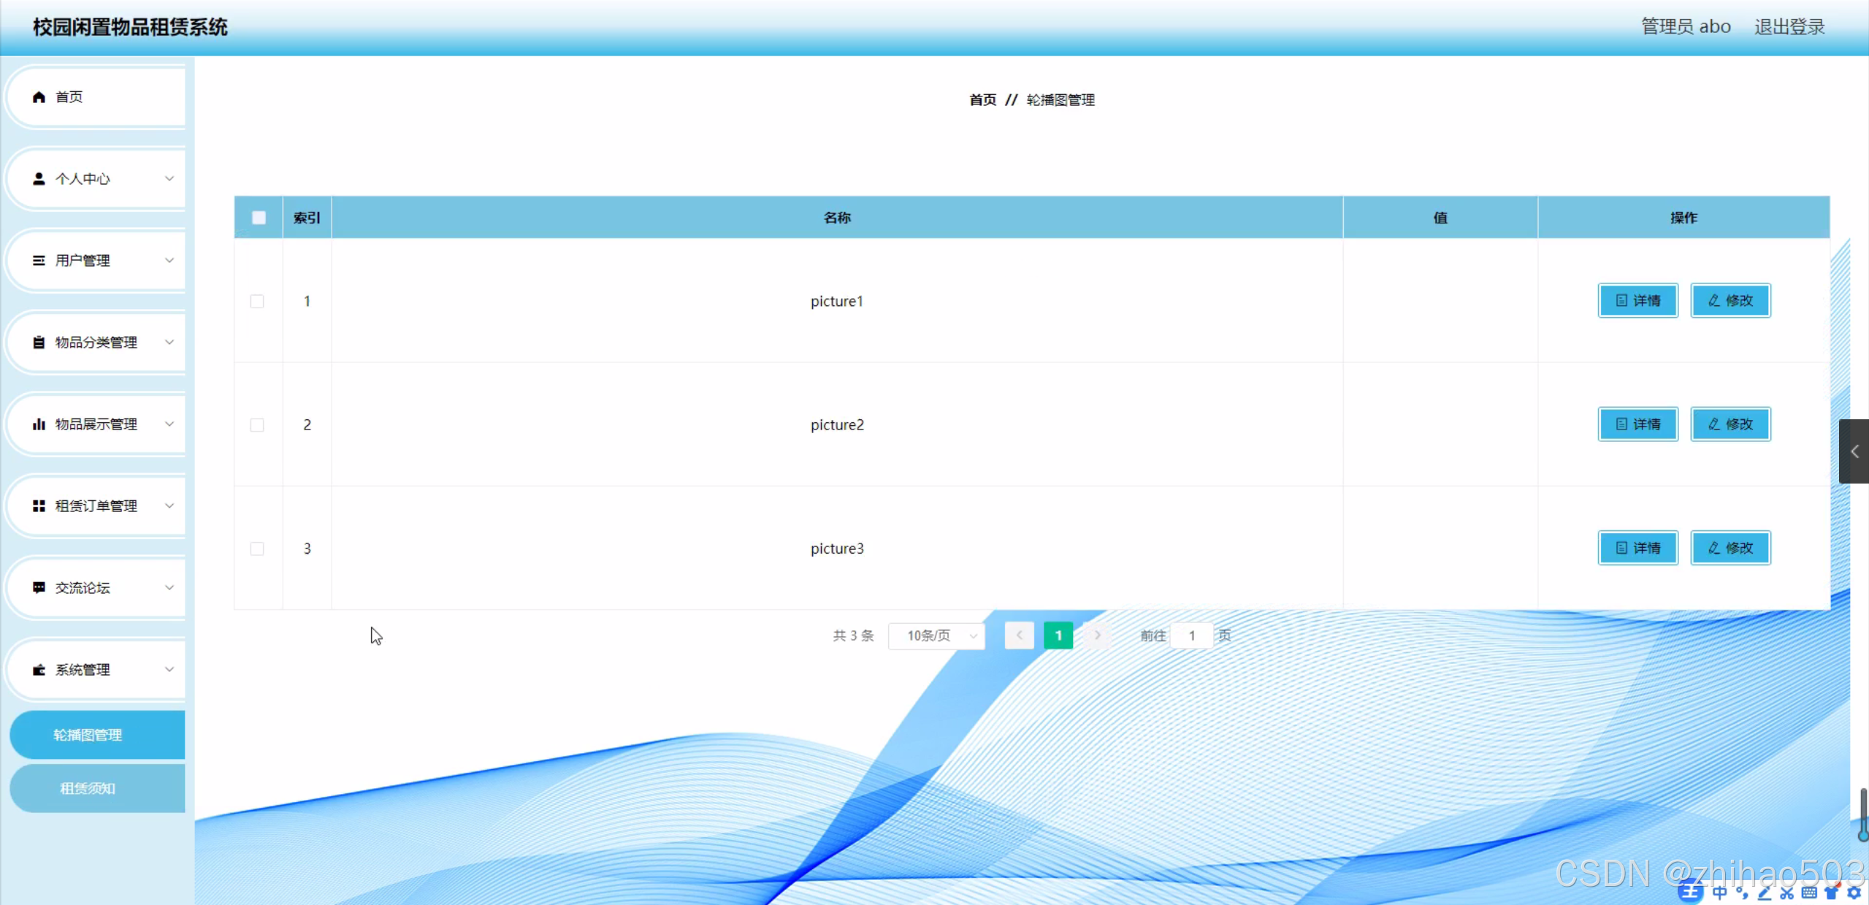Check the checkbox for picture3 row
This screenshot has width=1869, height=905.
pyautogui.click(x=257, y=549)
